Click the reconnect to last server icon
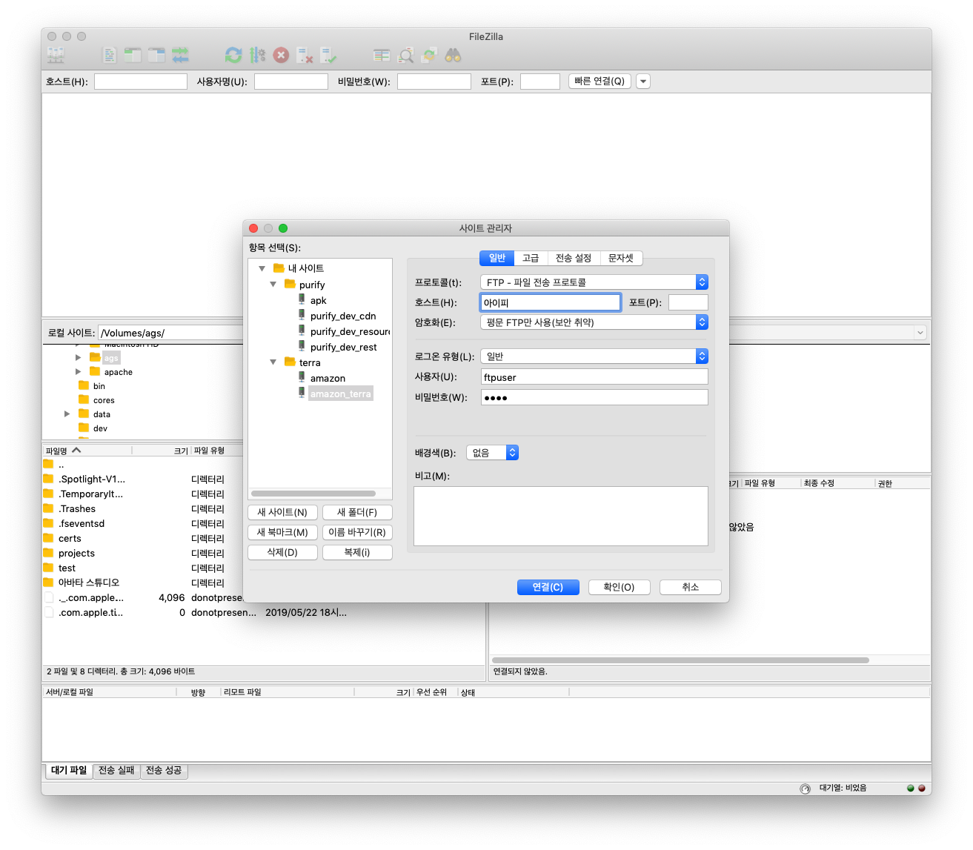The image size is (973, 850). pyautogui.click(x=328, y=55)
